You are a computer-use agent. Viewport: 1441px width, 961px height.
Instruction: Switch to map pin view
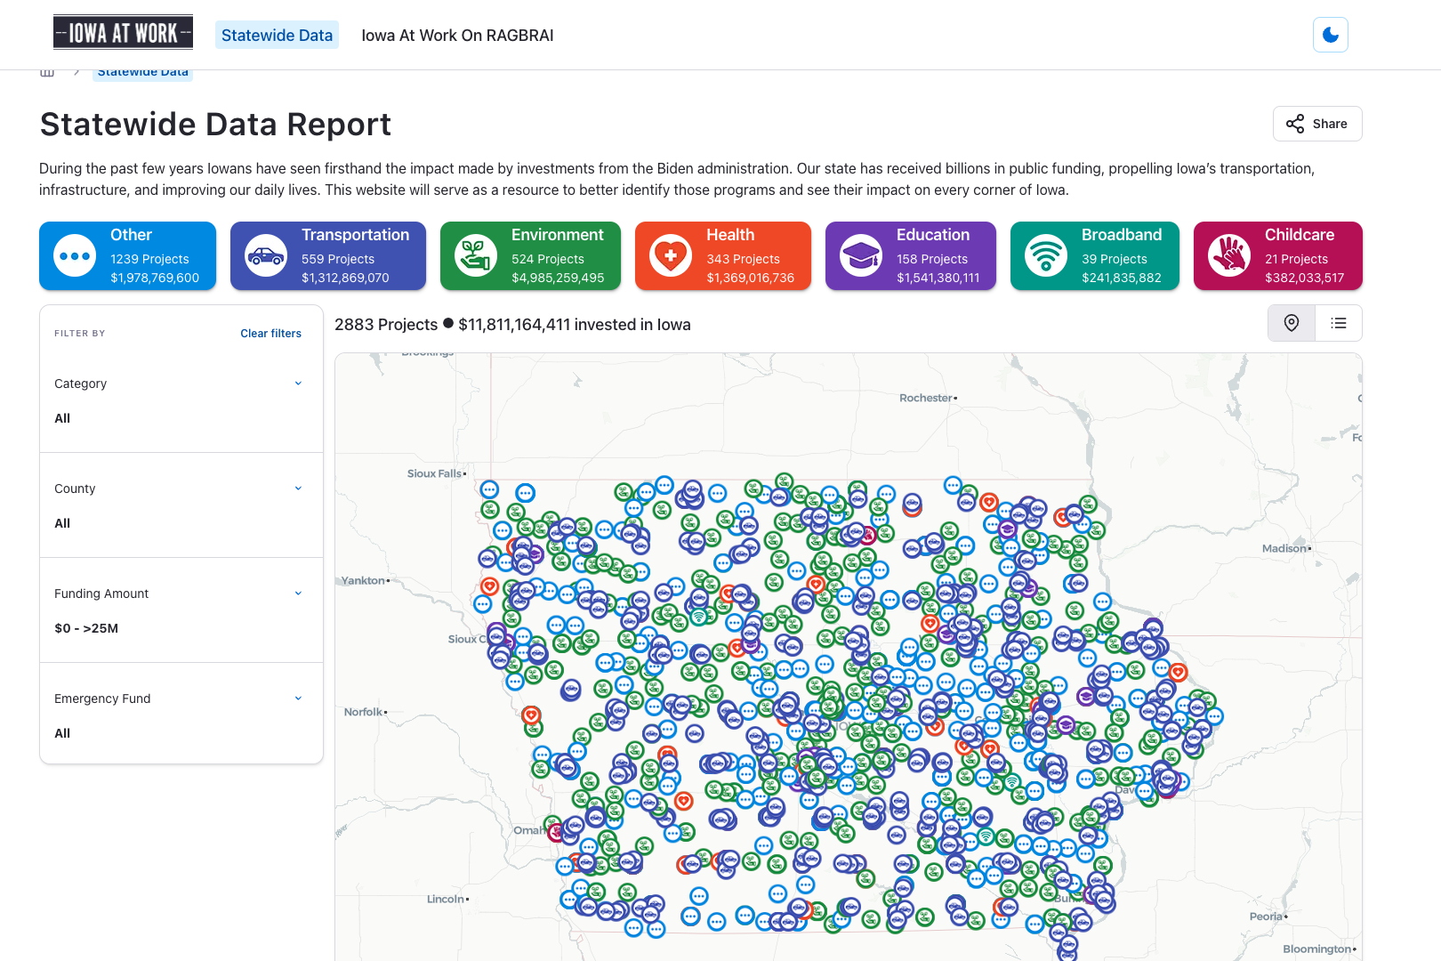click(1291, 323)
